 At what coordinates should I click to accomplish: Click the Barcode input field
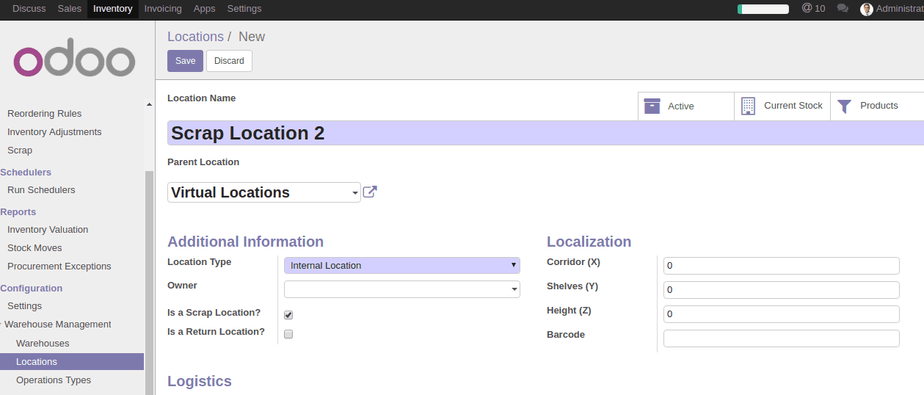tap(782, 338)
